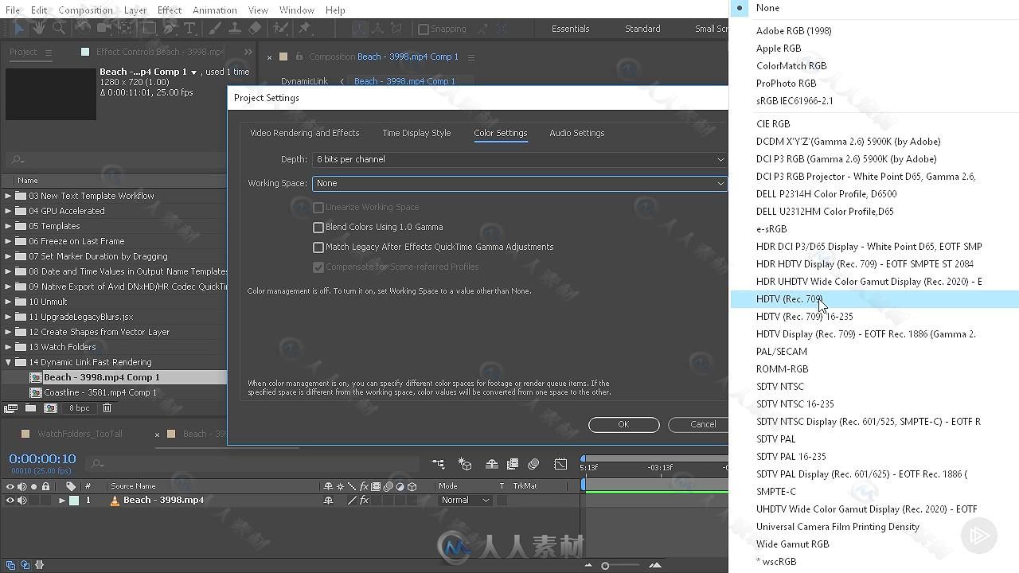Switch to Standard workspace

point(642,29)
